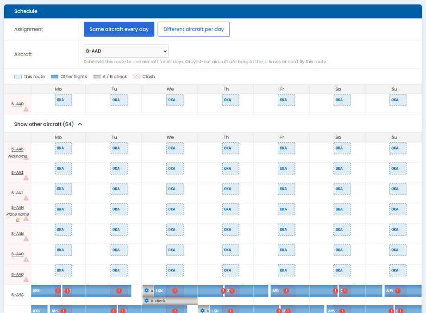Open the B-AAN aircraft link
Screen dimensions: 426x313
[18, 234]
